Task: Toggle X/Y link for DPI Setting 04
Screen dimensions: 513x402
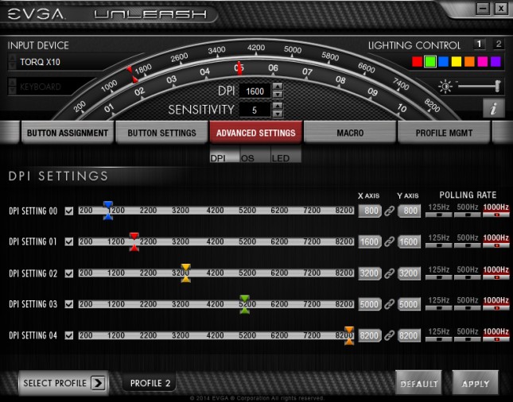Action: [x=389, y=335]
